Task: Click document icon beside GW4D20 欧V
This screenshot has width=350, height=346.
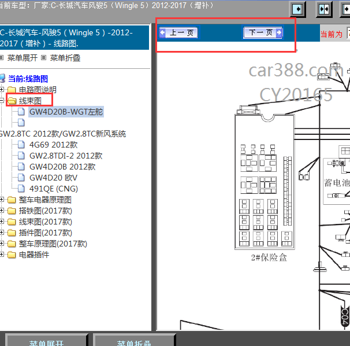Action: pos(21,178)
